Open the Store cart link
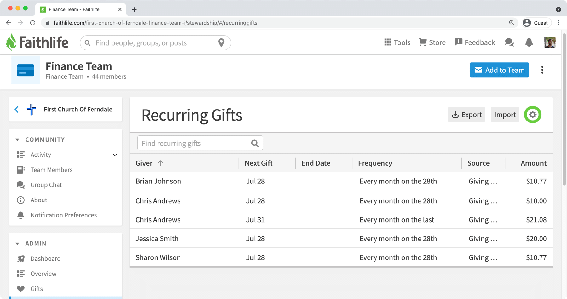Screen dimensions: 567x299 tap(432, 42)
